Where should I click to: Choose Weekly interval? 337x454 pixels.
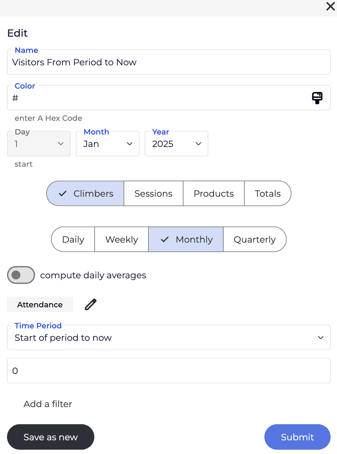121,239
